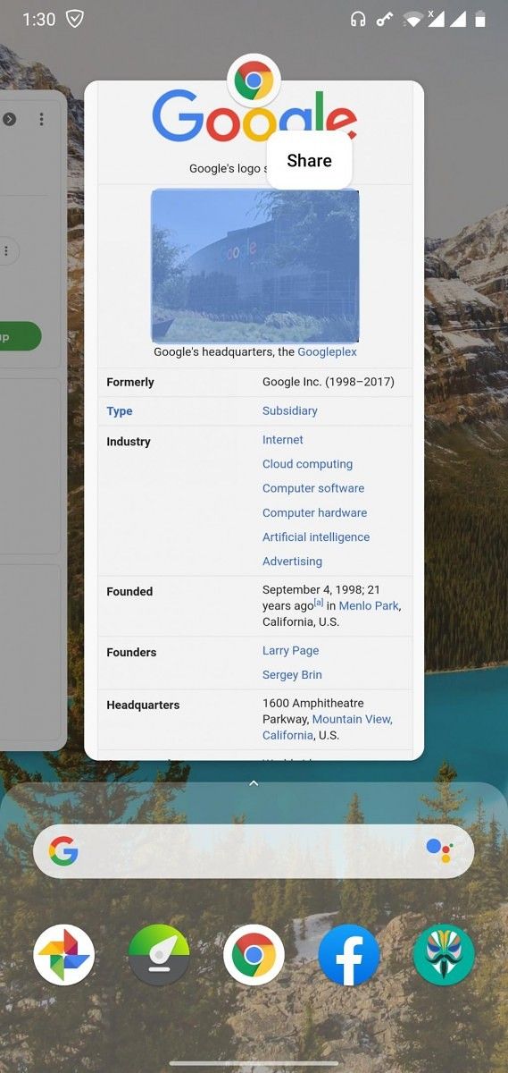The image size is (508, 1073).
Task: Open the Computer software link
Action: 313,488
